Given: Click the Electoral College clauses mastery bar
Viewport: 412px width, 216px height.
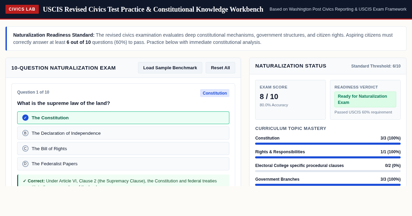Looking at the screenshot, I should [328, 171].
